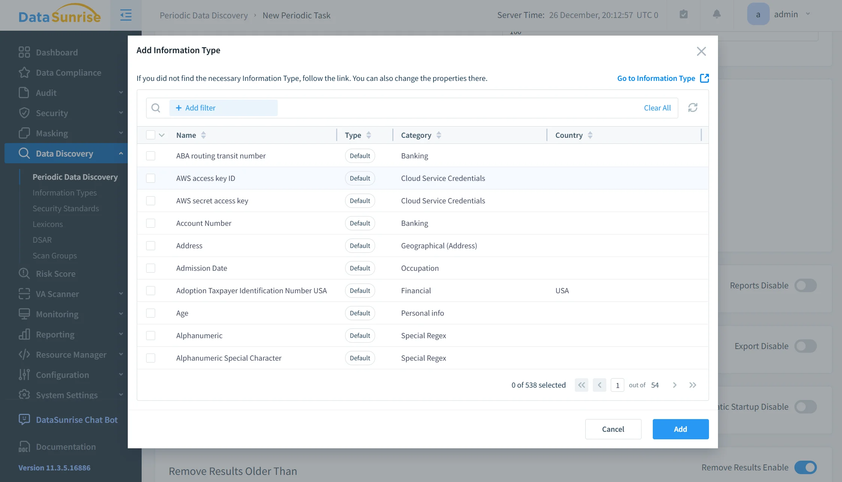Viewport: 842px width, 482px height.
Task: Check the AWS access key ID checkbox
Action: point(151,178)
